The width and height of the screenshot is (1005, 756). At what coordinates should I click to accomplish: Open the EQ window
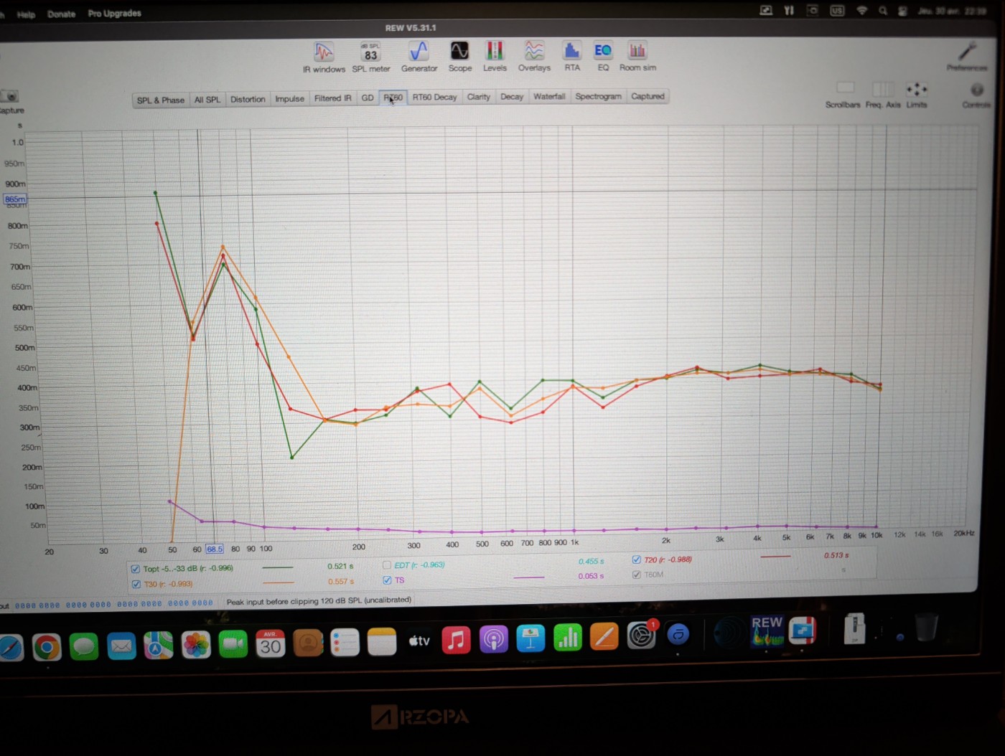[602, 57]
